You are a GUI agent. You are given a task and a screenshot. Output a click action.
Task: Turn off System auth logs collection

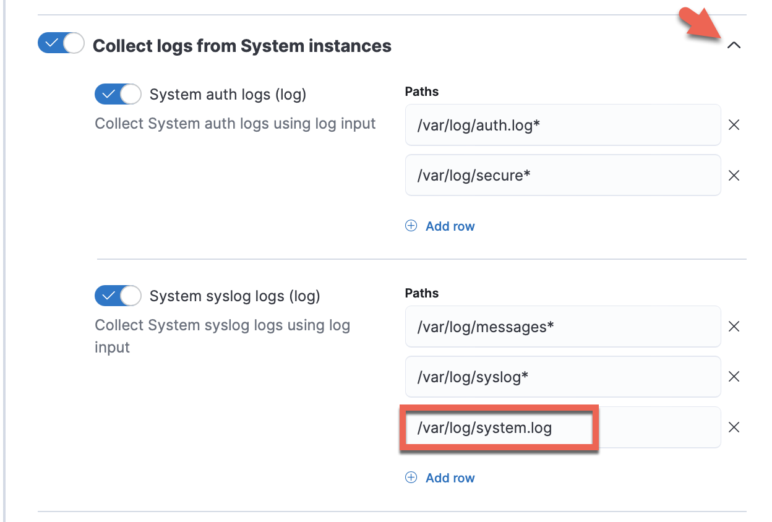118,94
